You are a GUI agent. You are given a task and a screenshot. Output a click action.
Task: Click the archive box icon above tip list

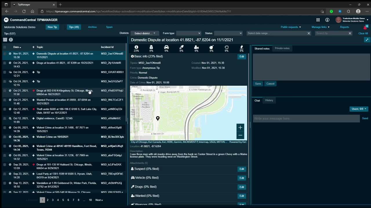pyautogui.click(x=5, y=40)
